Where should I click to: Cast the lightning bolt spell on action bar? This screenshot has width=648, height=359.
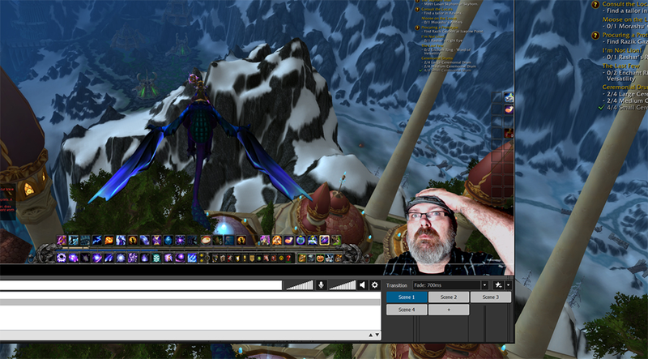[97, 240]
